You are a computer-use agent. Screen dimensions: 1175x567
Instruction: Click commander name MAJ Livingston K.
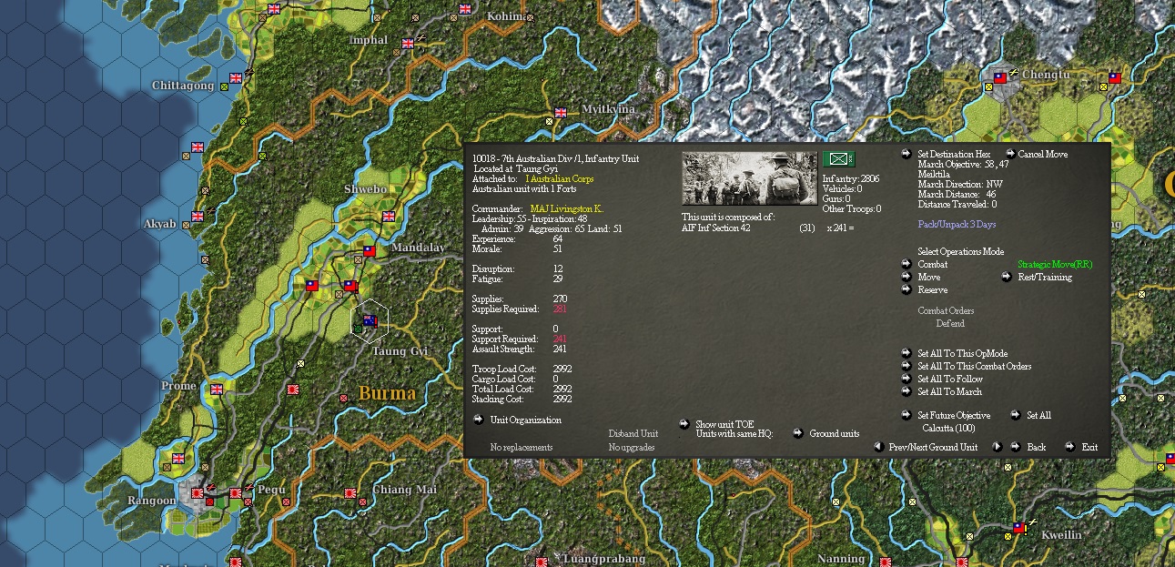(566, 209)
